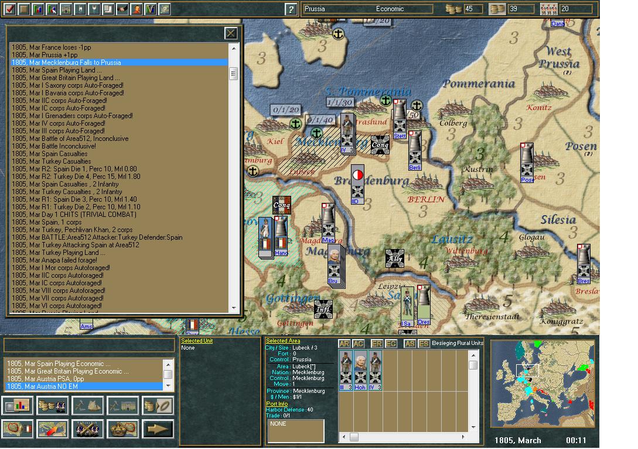
Task: Select the Hoh leader portrait in area panel
Action: pos(360,371)
